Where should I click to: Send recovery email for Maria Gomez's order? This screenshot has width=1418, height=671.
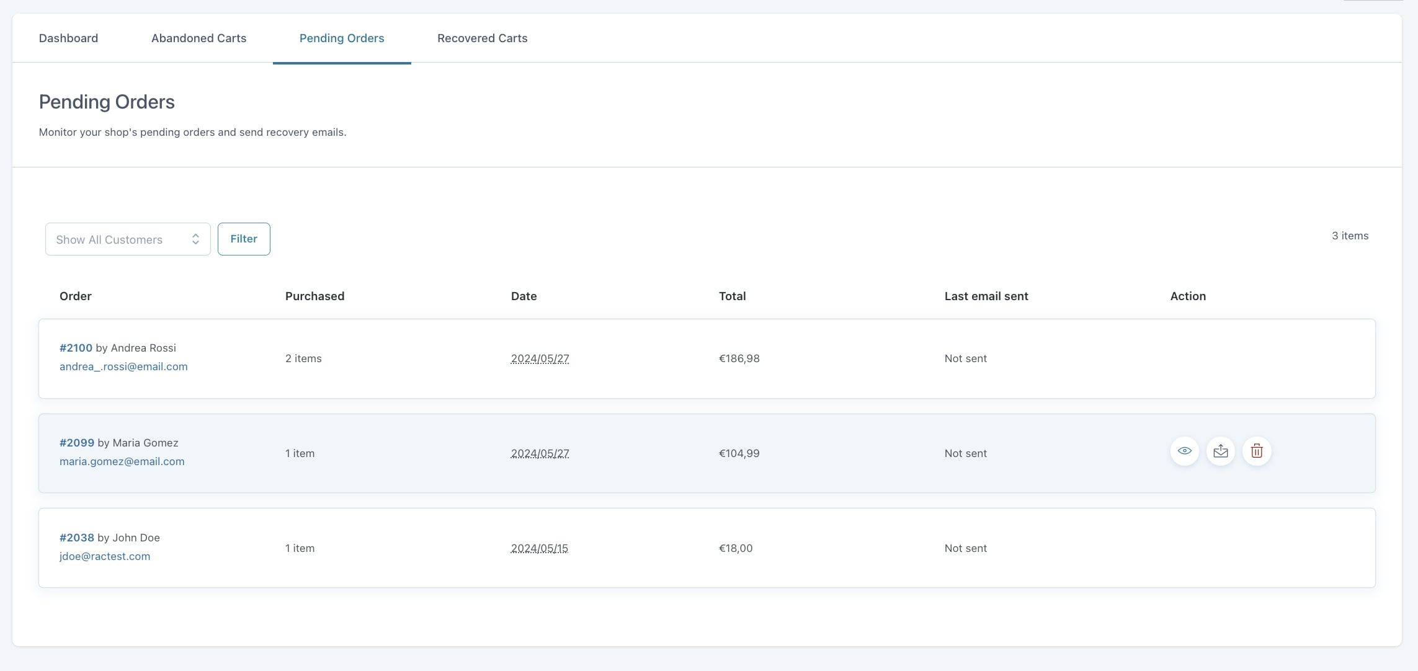1220,451
